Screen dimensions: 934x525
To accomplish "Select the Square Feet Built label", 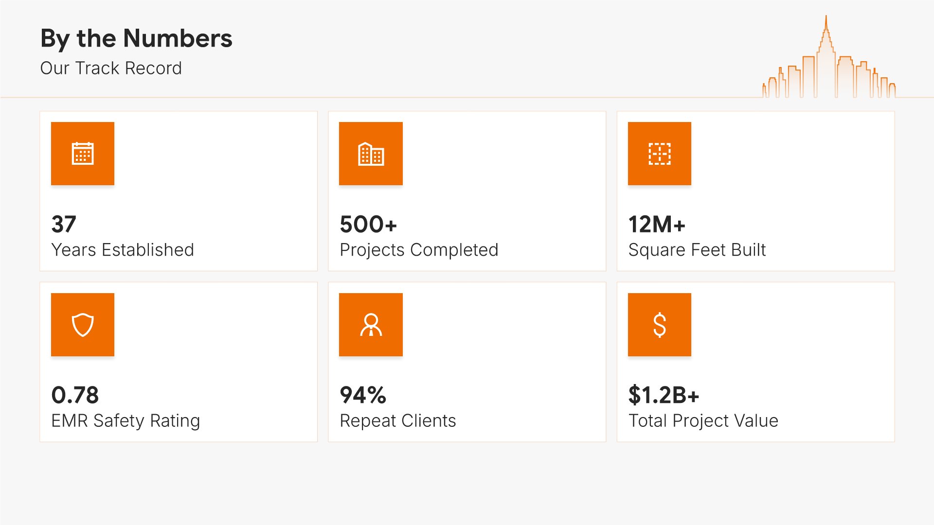I will (x=697, y=250).
